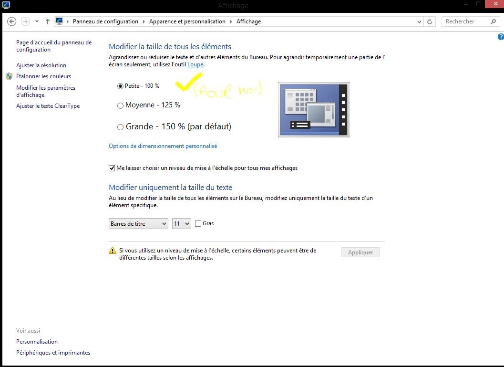Open Ajuster la résolution link
This screenshot has width=504, height=367.
click(41, 65)
